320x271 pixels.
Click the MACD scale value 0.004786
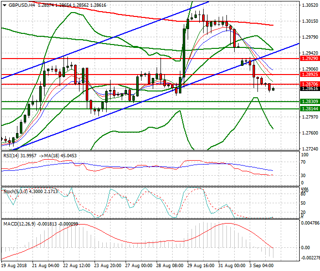pyautogui.click(x=310, y=223)
